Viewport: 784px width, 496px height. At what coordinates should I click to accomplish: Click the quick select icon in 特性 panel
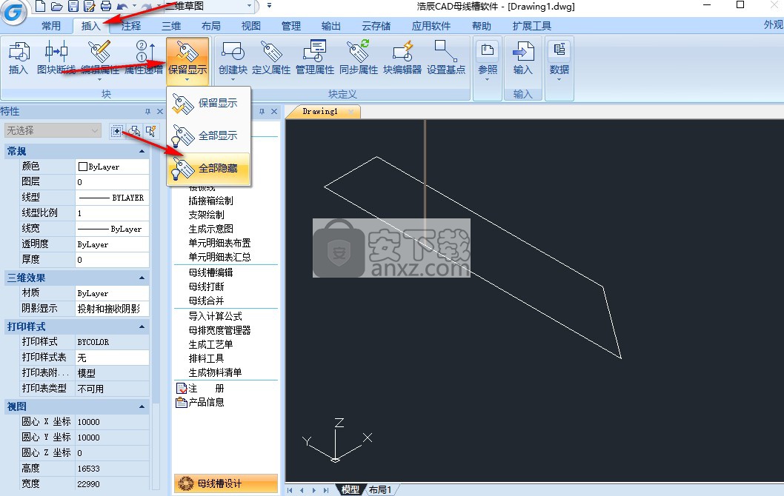(151, 131)
